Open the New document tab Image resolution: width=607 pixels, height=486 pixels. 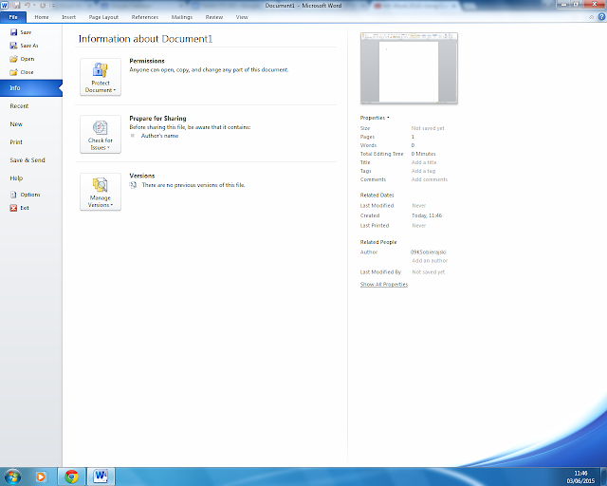[16, 124]
